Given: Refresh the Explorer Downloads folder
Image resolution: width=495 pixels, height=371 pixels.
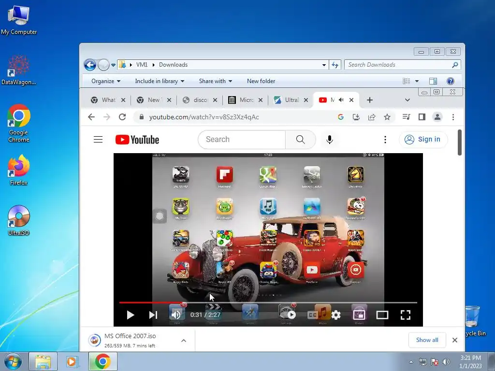Looking at the screenshot, I should click(x=335, y=65).
